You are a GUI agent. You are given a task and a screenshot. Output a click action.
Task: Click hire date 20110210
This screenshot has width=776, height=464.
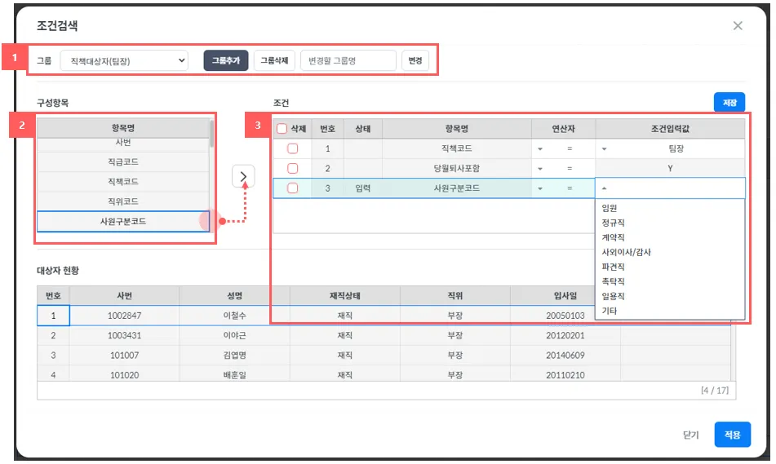[x=565, y=375]
